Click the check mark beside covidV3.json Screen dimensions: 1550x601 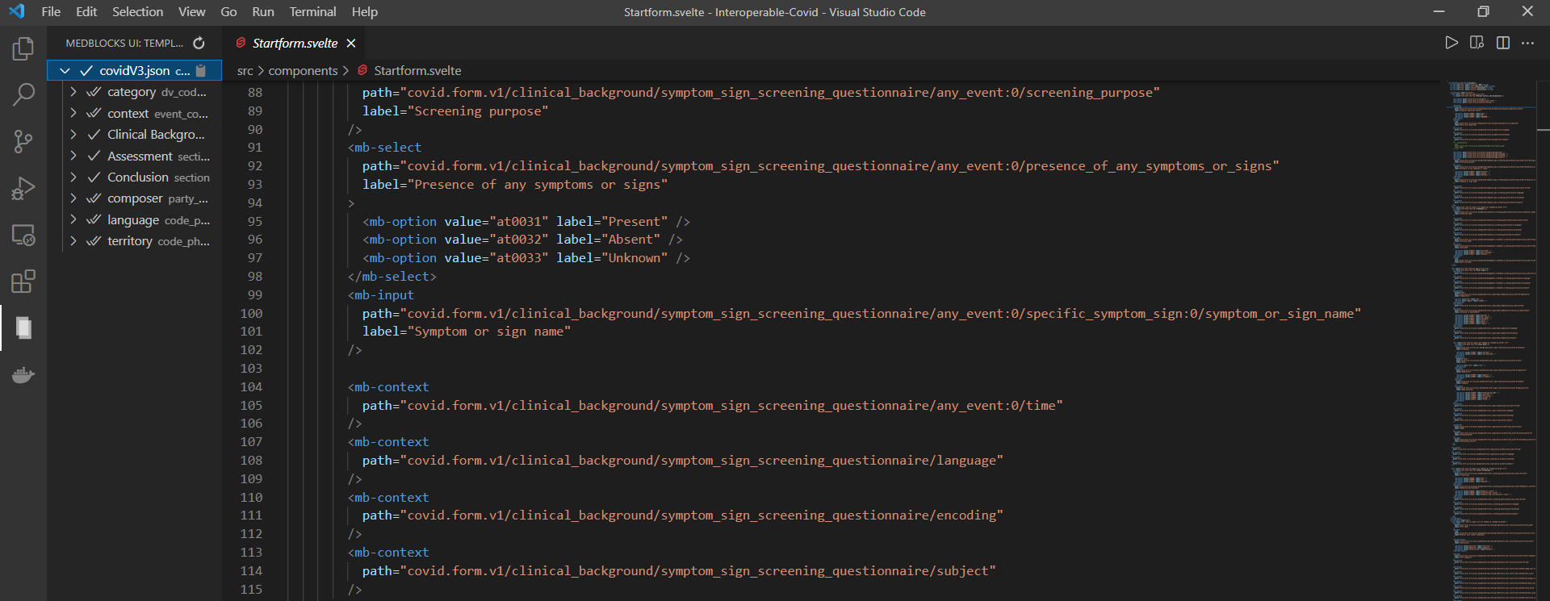click(86, 71)
